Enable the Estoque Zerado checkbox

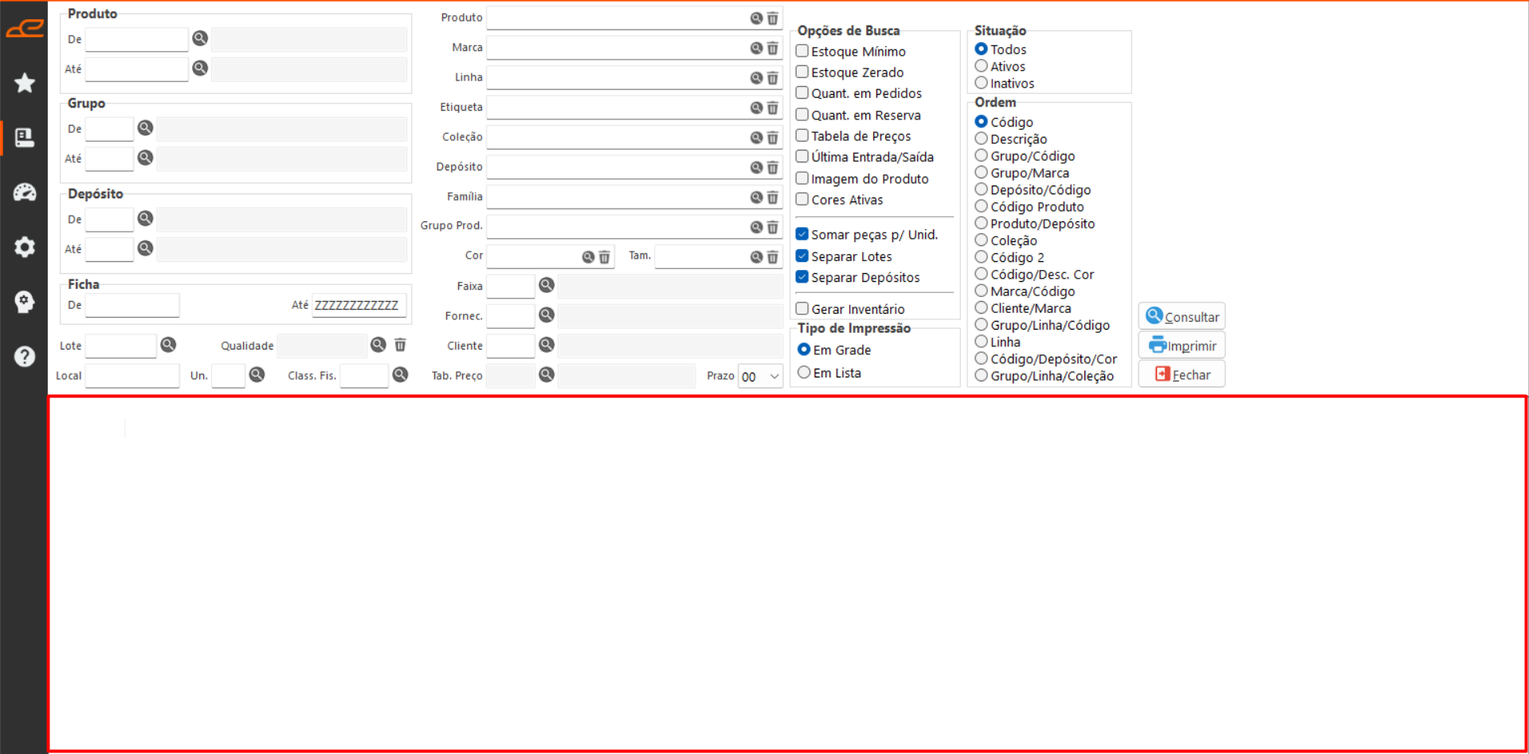coord(802,72)
